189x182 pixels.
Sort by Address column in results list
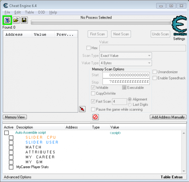point(18,35)
